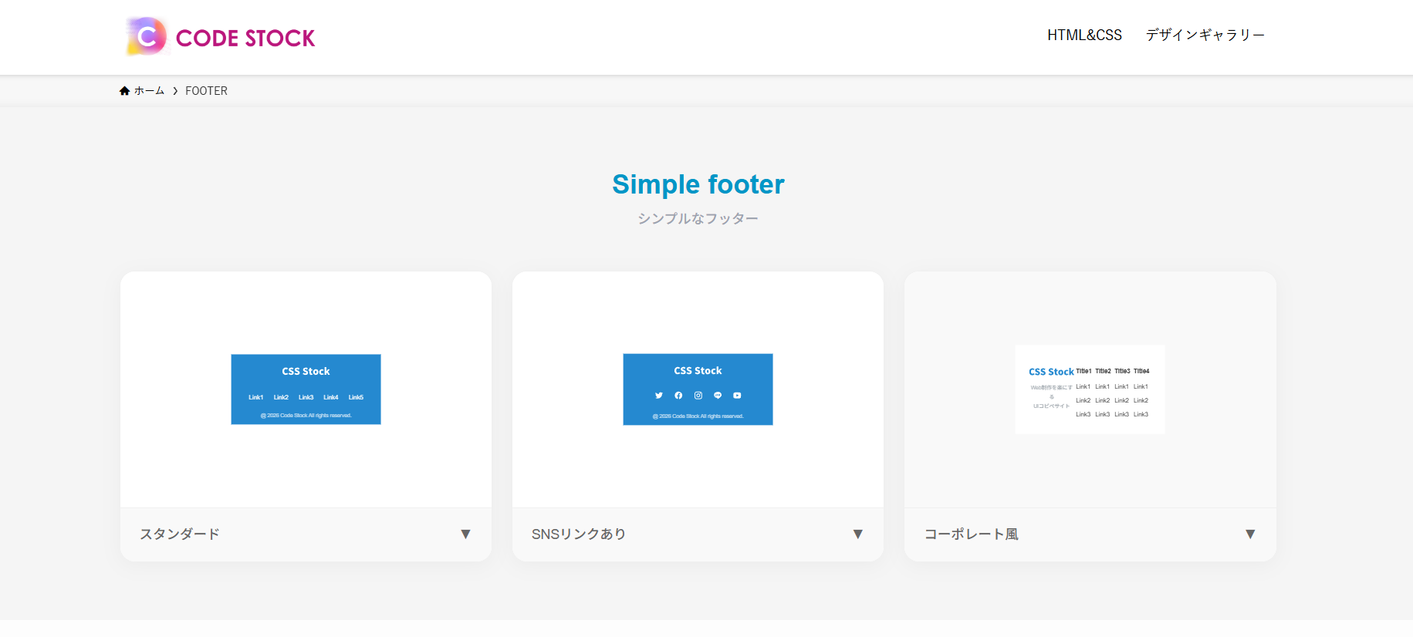The height and width of the screenshot is (637, 1413).
Task: Click Link4 in the standard footer preview
Action: click(331, 397)
